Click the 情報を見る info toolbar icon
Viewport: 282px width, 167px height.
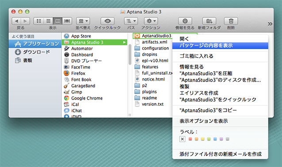[185, 21]
